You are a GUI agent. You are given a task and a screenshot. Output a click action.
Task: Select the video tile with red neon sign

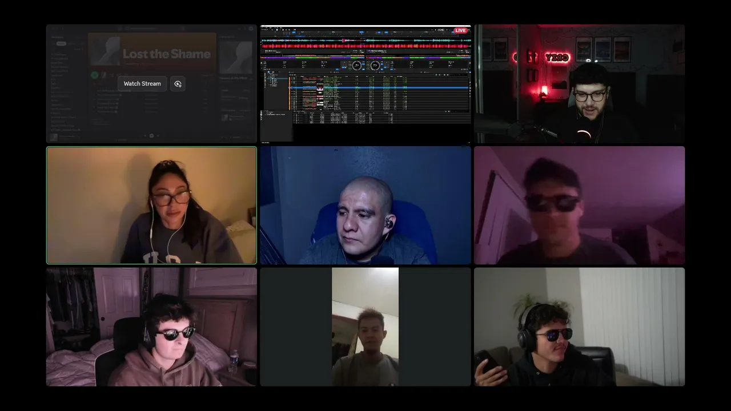coord(579,83)
